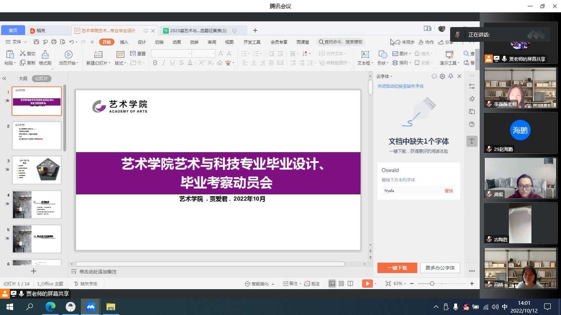
Task: Click the Save icon in quick access toolbar
Action: point(37,42)
